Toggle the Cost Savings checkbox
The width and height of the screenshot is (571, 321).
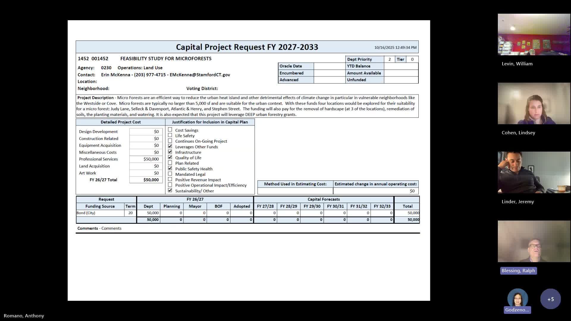click(170, 130)
